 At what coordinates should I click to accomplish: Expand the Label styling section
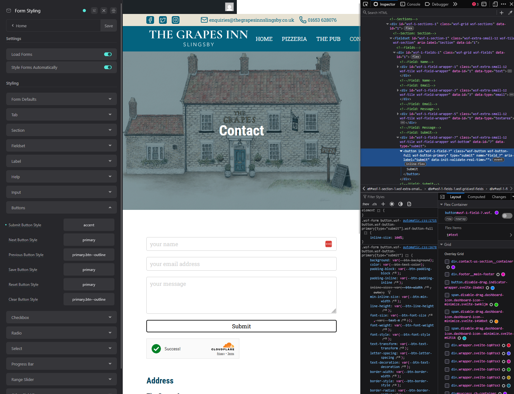[x=61, y=161]
